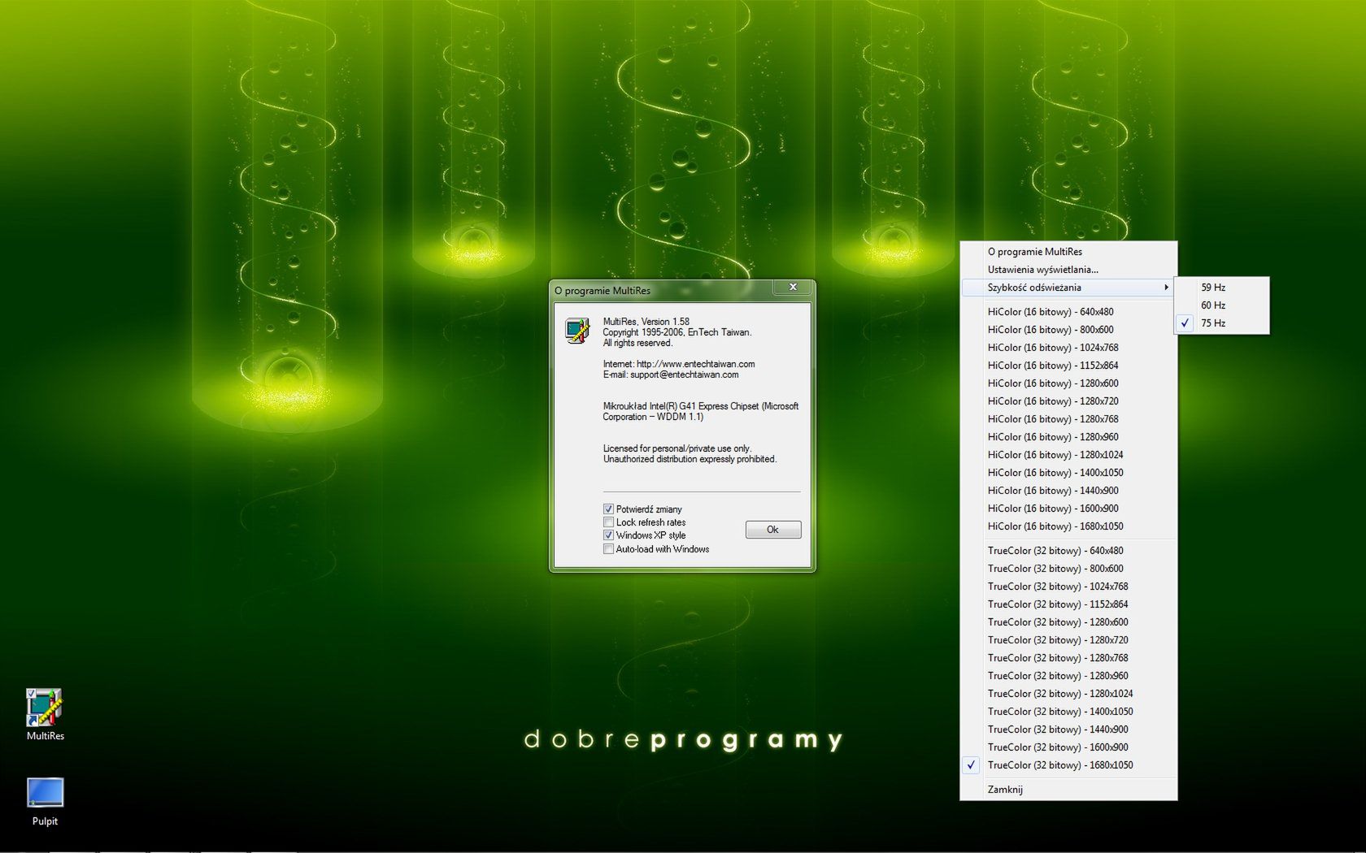Select 59 Hz refresh rate
Viewport: 1366px width, 853px height.
[x=1221, y=288]
